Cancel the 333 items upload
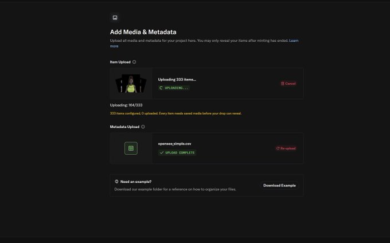This screenshot has height=243, width=390. point(288,84)
